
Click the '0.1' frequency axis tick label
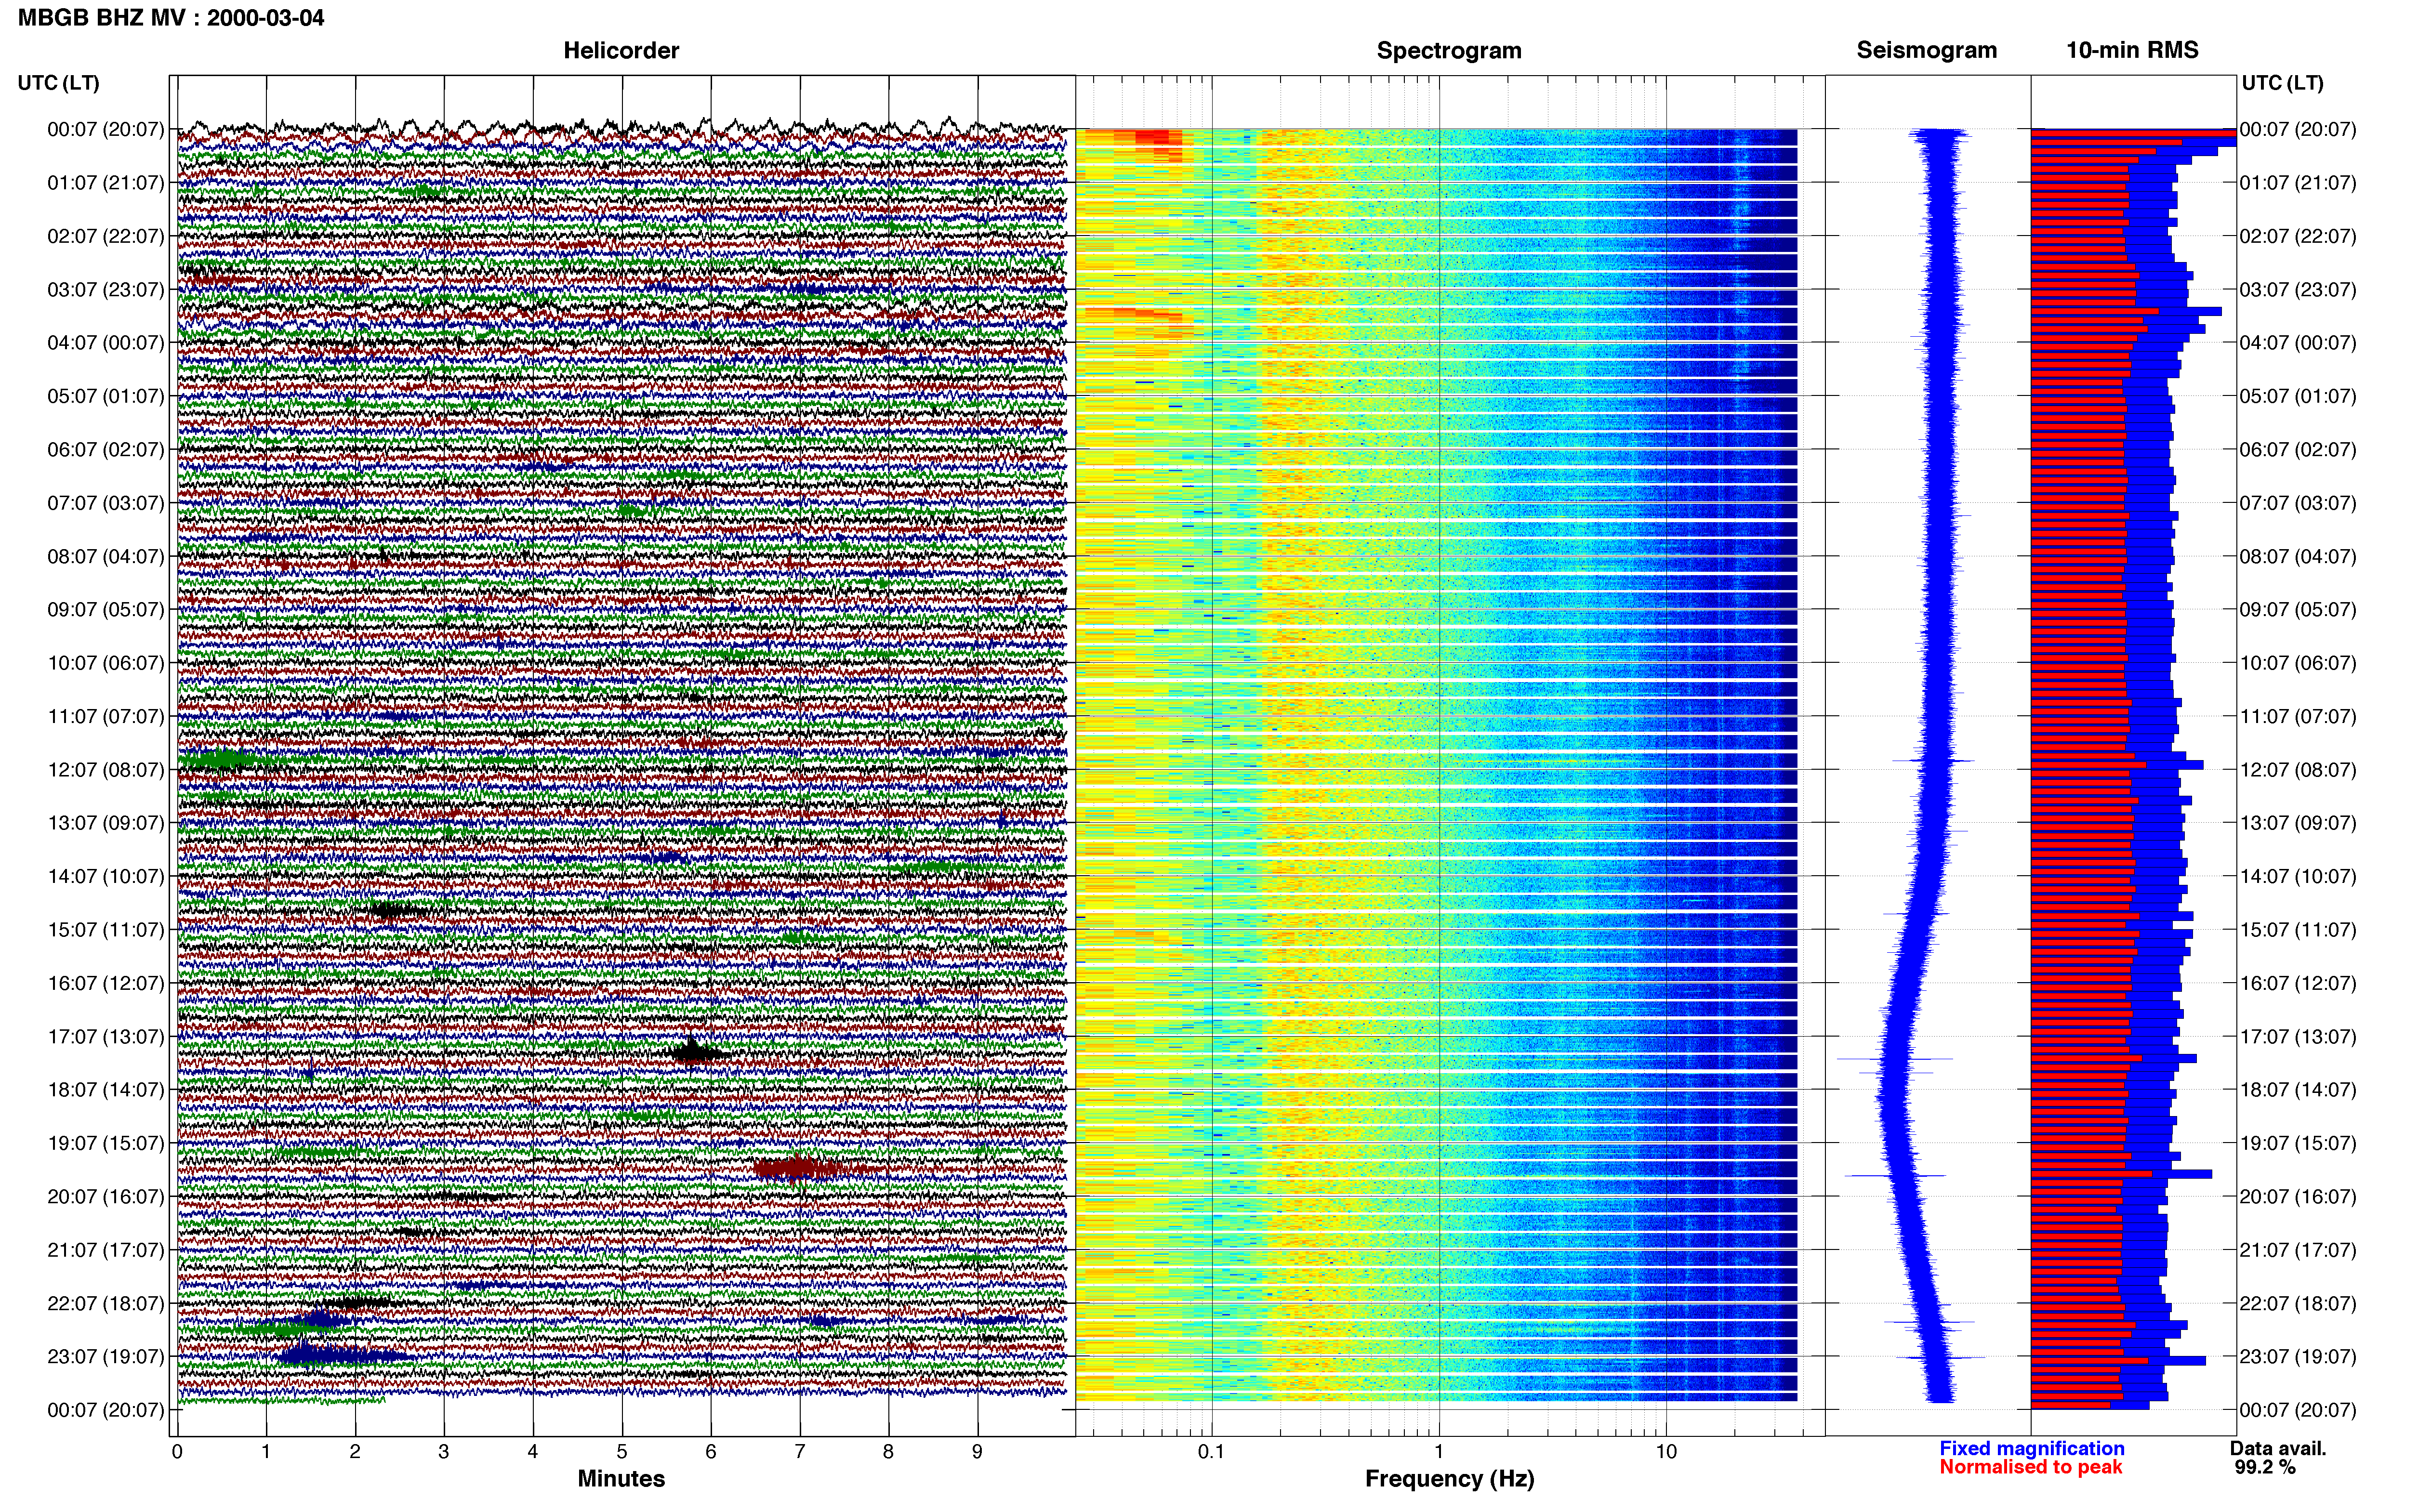1211,1451
